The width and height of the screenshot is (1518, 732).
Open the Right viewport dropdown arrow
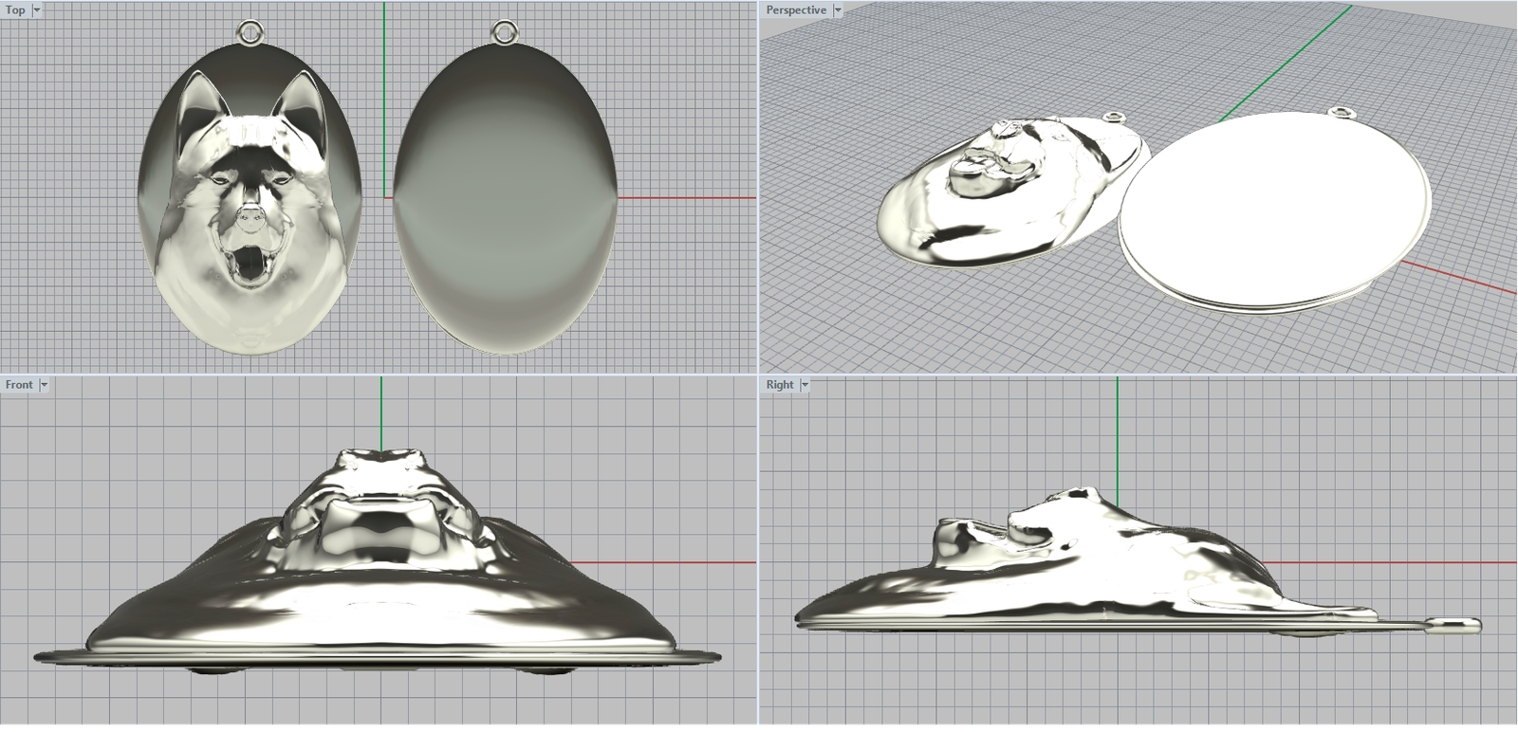(x=805, y=385)
